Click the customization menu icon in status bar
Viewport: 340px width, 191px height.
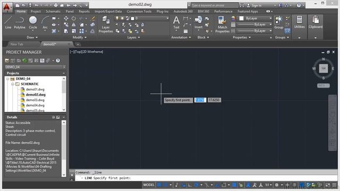click(x=334, y=185)
